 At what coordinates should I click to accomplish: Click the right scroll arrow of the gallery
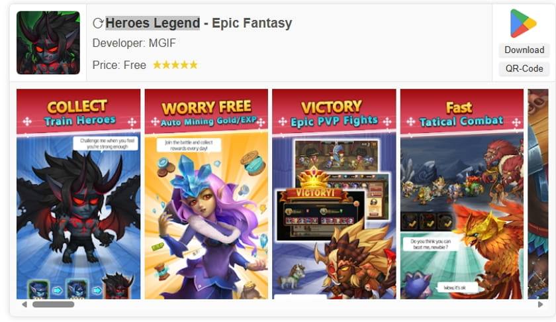coord(540,304)
